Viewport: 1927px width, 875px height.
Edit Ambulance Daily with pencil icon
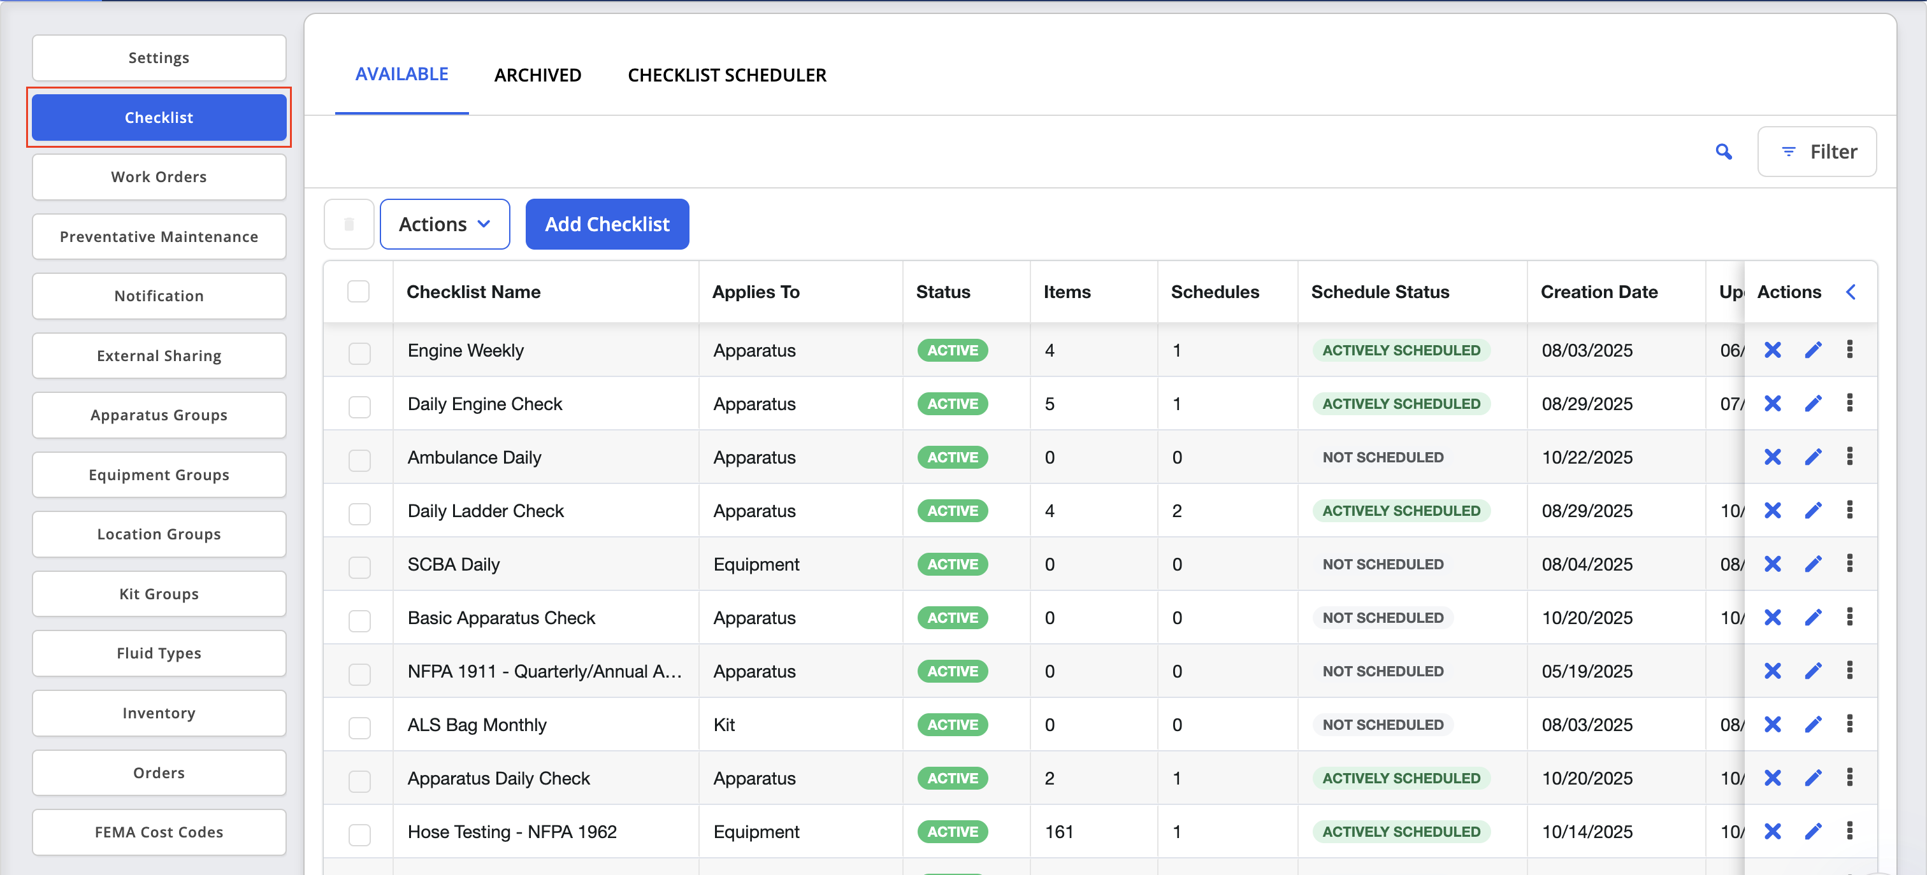[1812, 457]
